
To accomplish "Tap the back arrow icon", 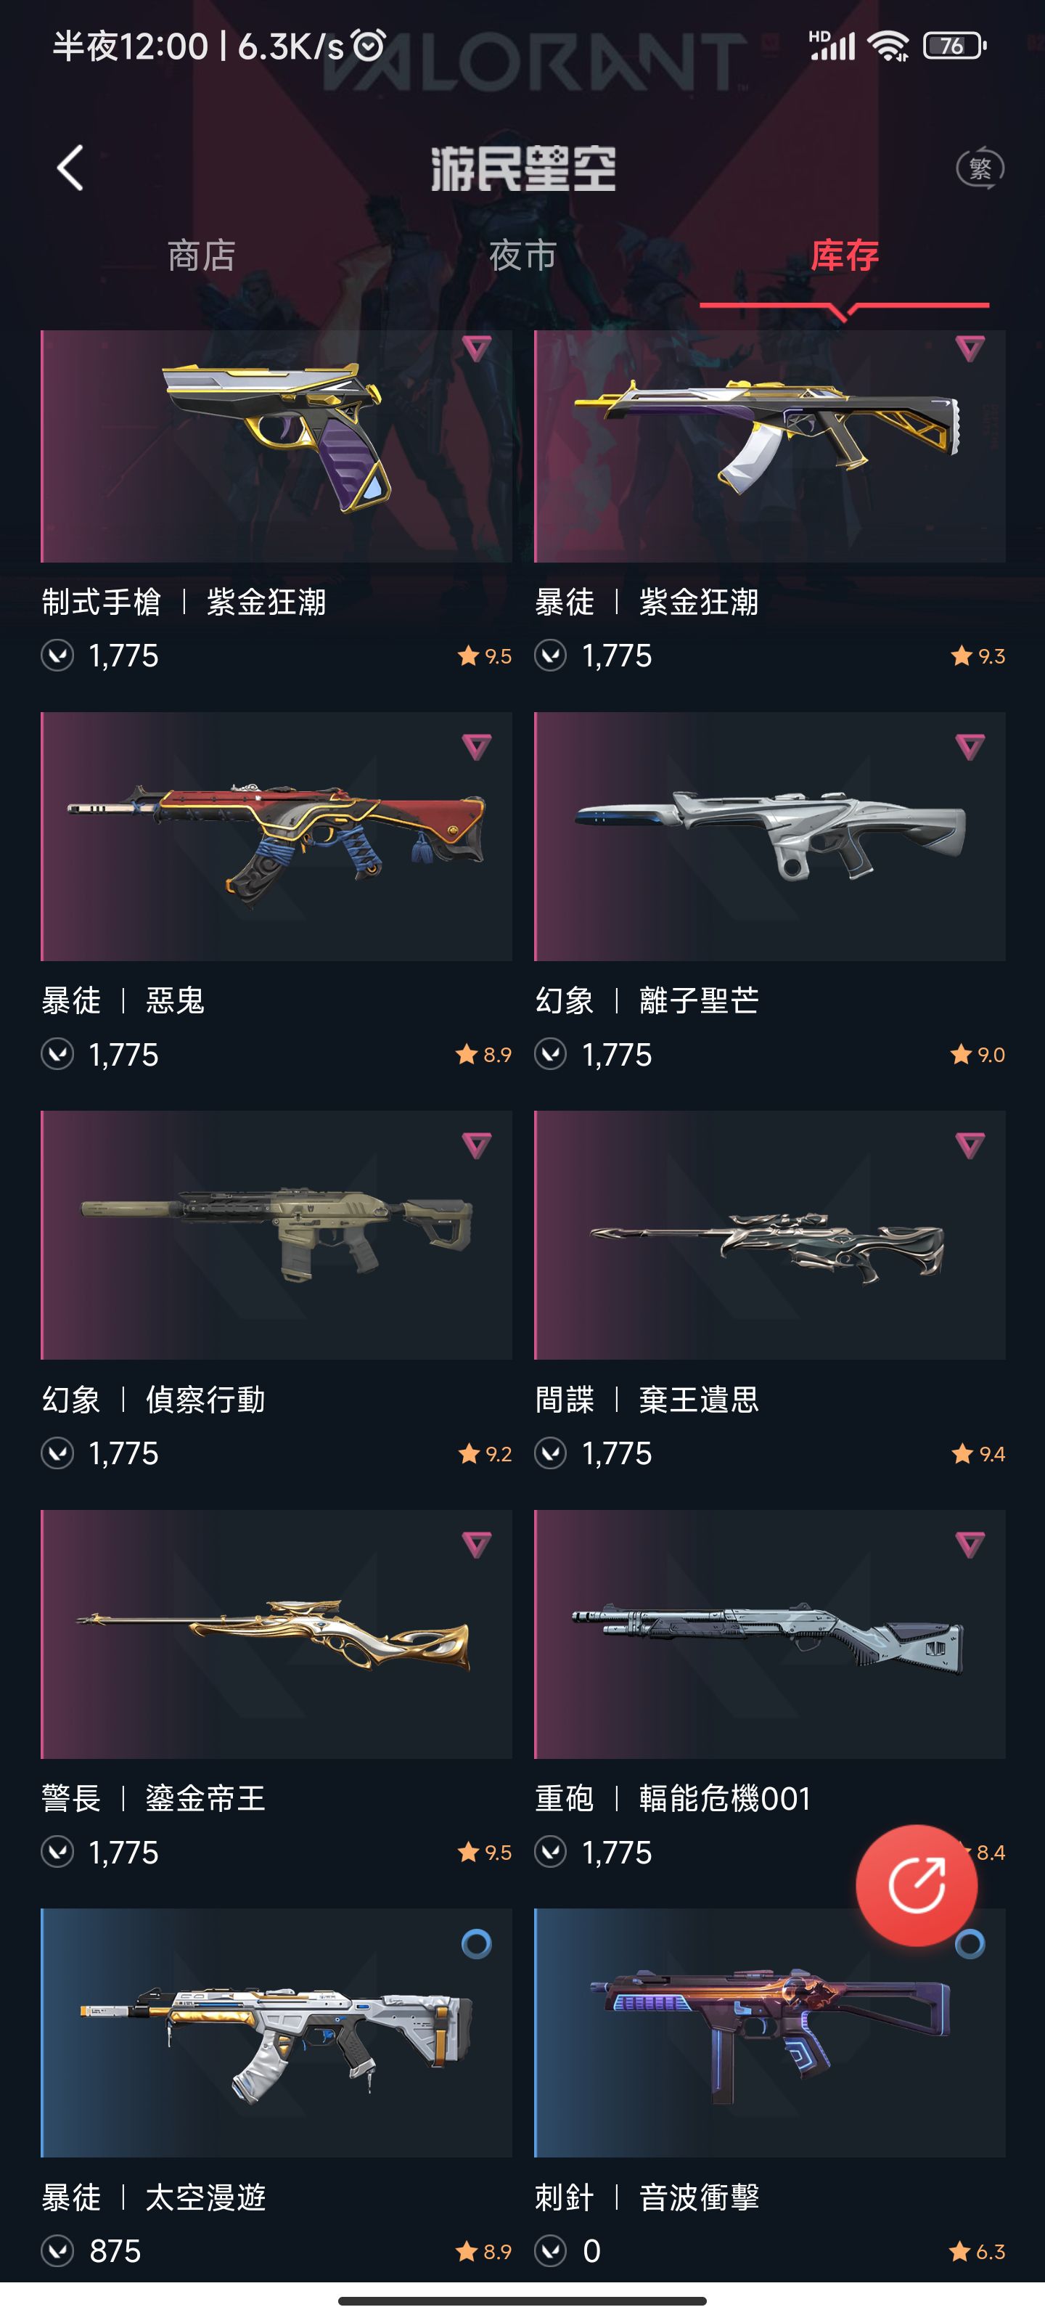I will click(x=70, y=168).
